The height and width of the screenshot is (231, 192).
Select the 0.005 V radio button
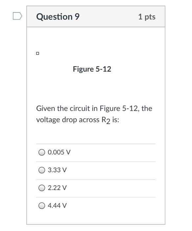[42, 152]
